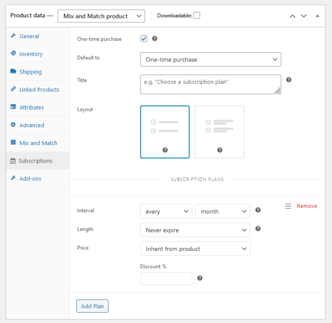The width and height of the screenshot is (332, 323).
Task: Open the Default to dropdown
Action: coord(210,59)
